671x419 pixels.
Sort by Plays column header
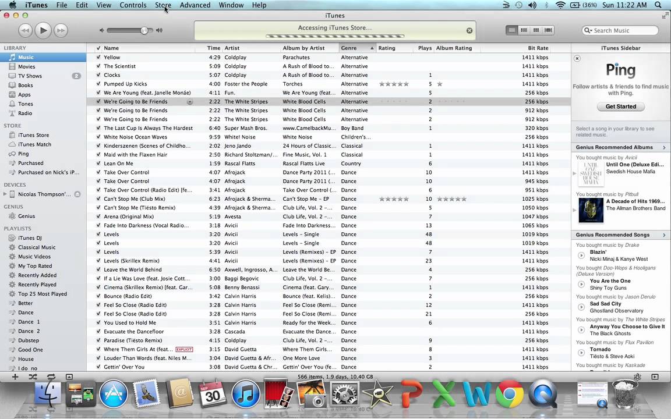(425, 48)
